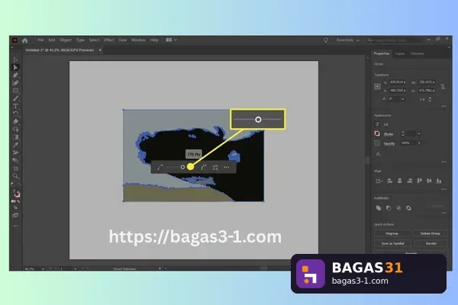Click the Recolor button
The width and height of the screenshot is (458, 305).
click(x=431, y=243)
